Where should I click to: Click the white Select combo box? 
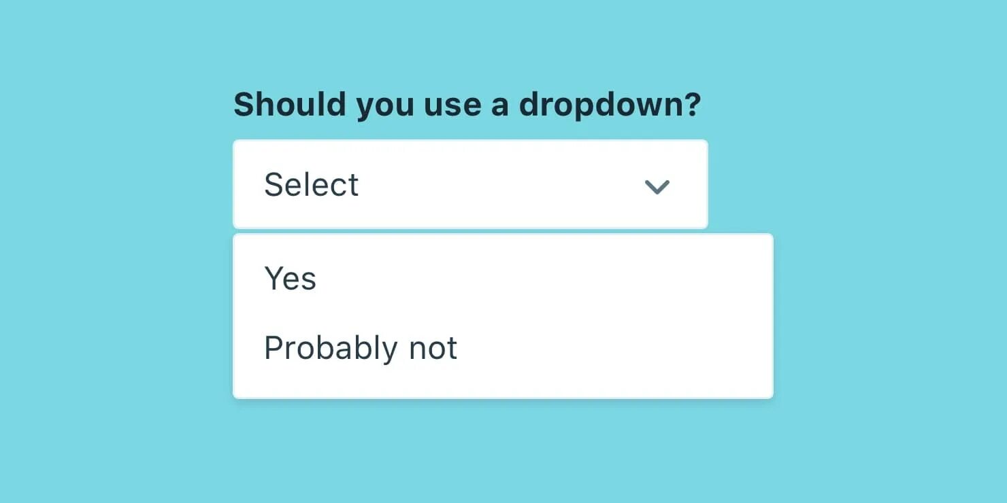(x=470, y=184)
